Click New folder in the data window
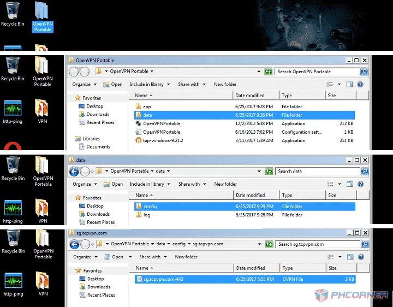This screenshot has height=307, width=393. (225, 184)
